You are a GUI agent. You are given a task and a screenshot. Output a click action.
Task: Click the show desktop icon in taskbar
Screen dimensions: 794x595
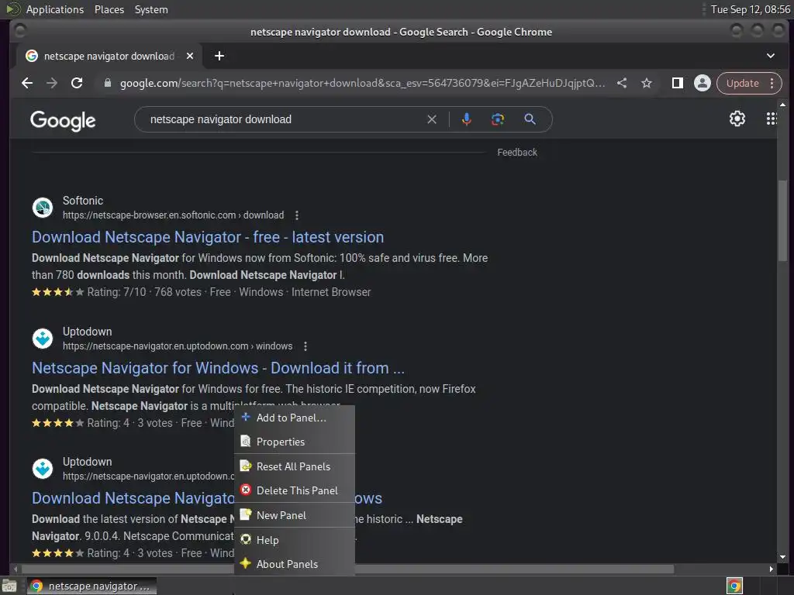coord(9,586)
